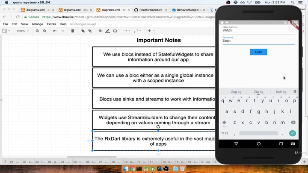Click the Zoom Out magnifier icon
Screen dimensions: 308x173
(45, 31)
